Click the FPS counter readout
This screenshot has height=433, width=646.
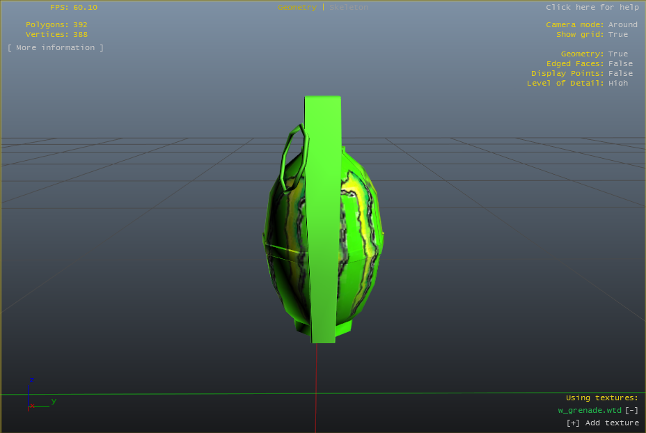(x=74, y=8)
